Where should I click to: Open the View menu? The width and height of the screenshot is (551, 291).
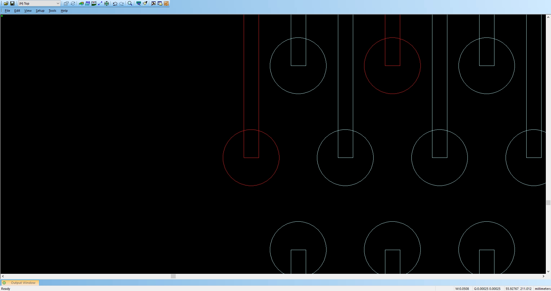[x=28, y=11]
